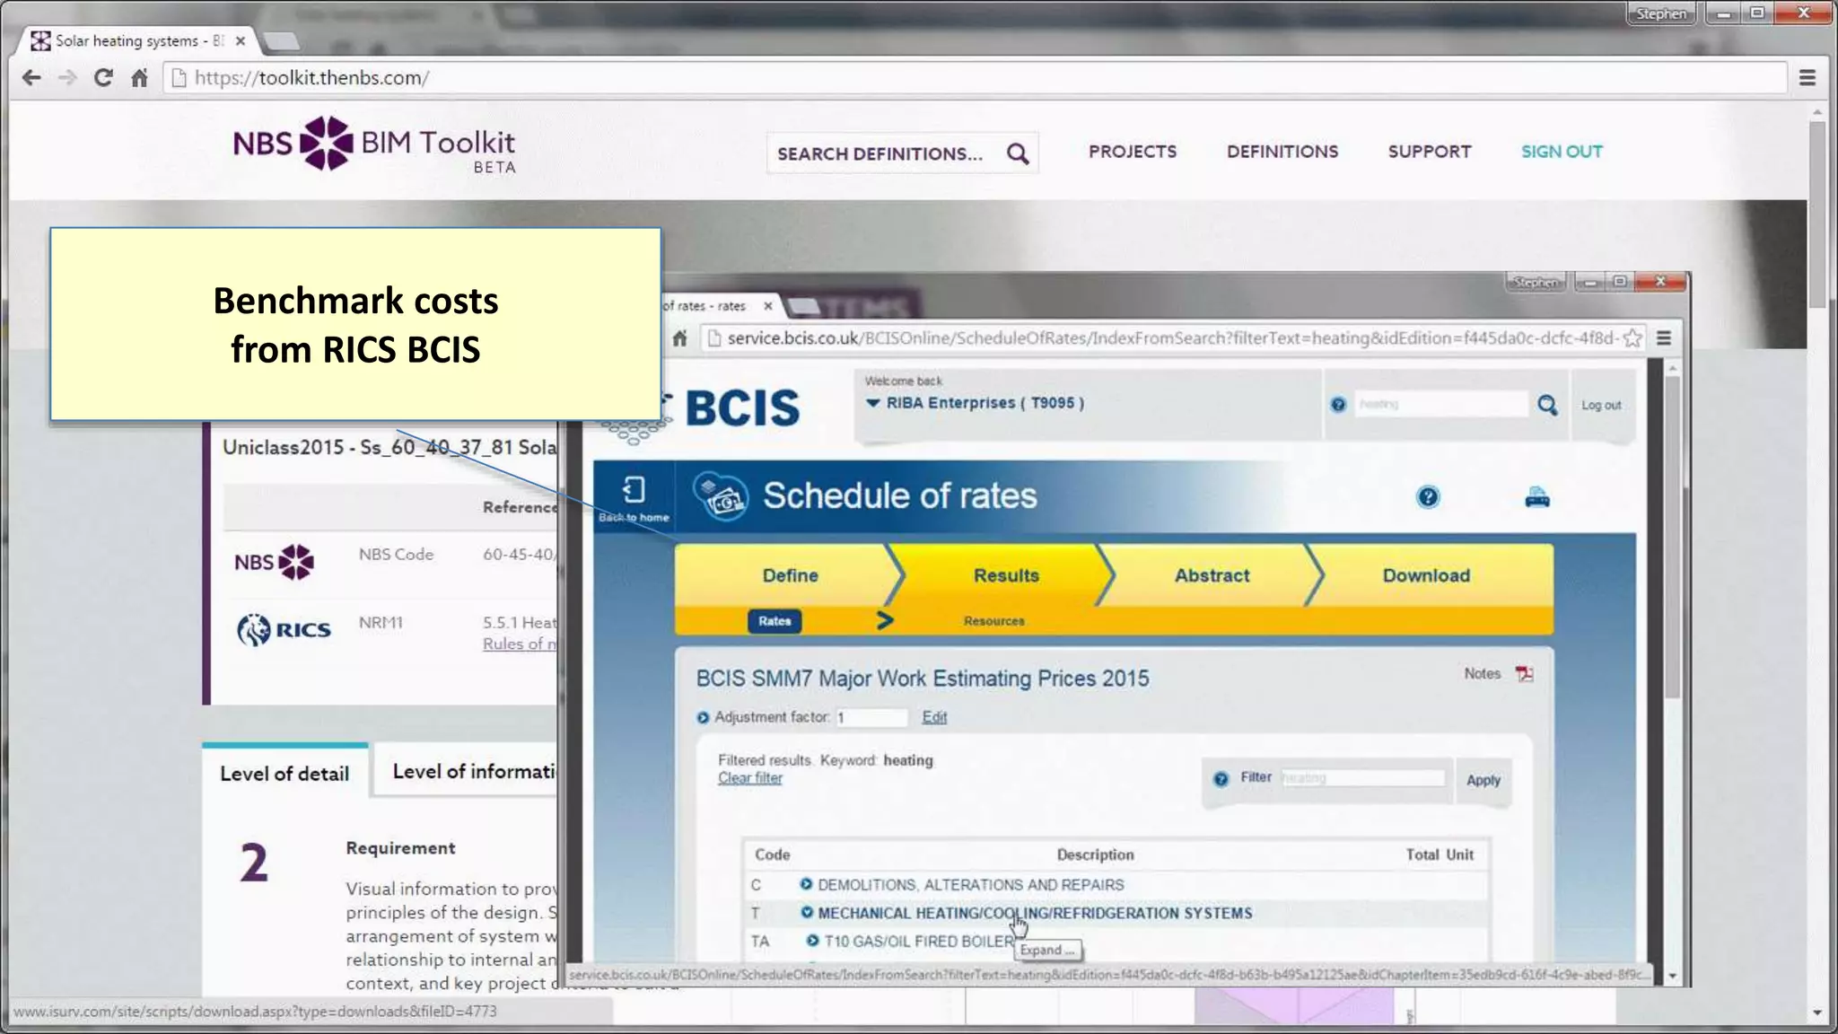Click BCIS header search magnifier
The width and height of the screenshot is (1838, 1034).
point(1547,405)
